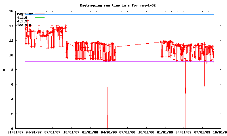Click the red line sample beside ray-1-02
227x136 pixels.
pyautogui.click(x=40, y=14)
